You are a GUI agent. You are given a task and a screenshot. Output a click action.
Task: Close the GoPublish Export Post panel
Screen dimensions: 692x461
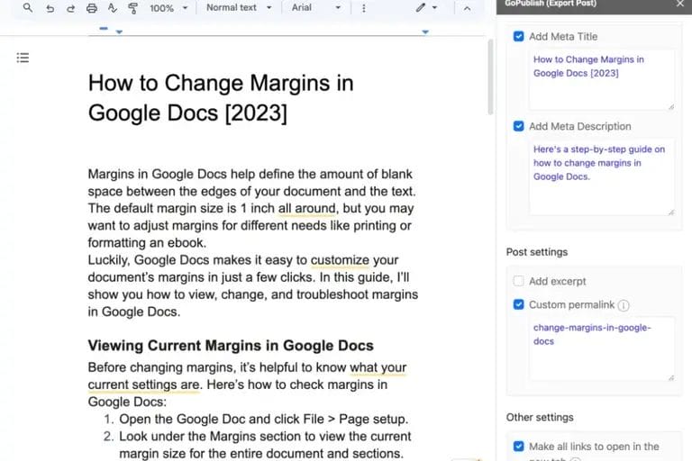680,4
